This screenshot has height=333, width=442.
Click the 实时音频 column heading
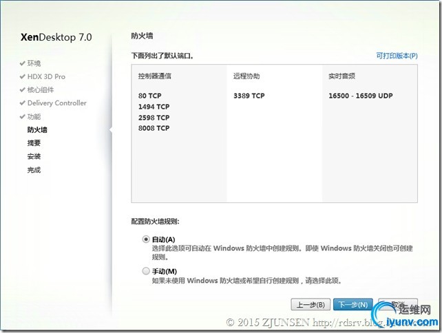coord(341,76)
